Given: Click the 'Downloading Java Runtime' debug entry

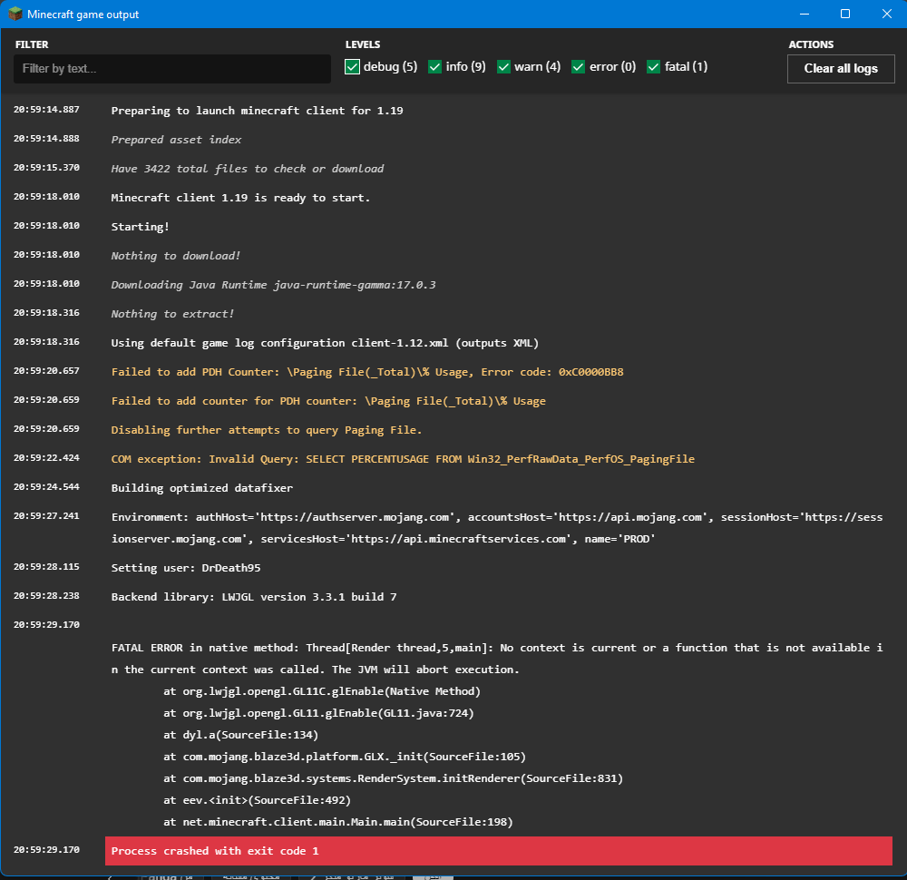Looking at the screenshot, I should tap(273, 285).
